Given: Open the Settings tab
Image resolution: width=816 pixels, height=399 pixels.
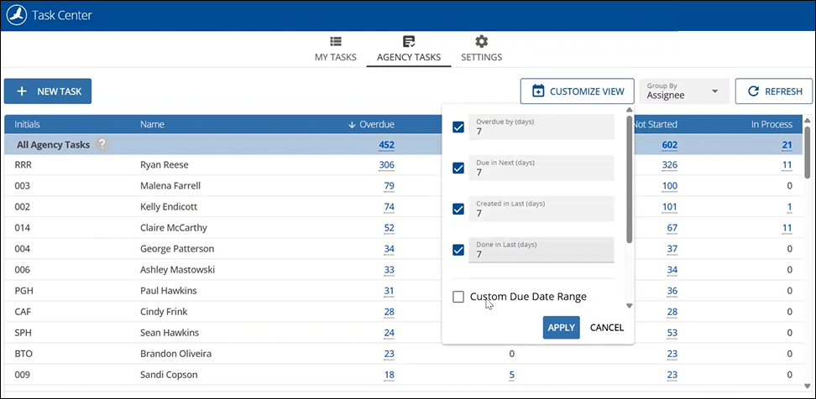Looking at the screenshot, I should point(481,50).
